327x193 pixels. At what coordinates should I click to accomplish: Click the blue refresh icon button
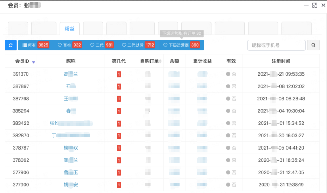point(11,45)
